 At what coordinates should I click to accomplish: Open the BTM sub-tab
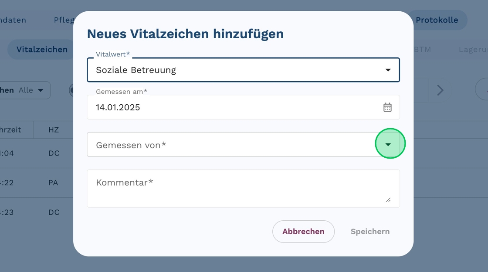point(422,50)
